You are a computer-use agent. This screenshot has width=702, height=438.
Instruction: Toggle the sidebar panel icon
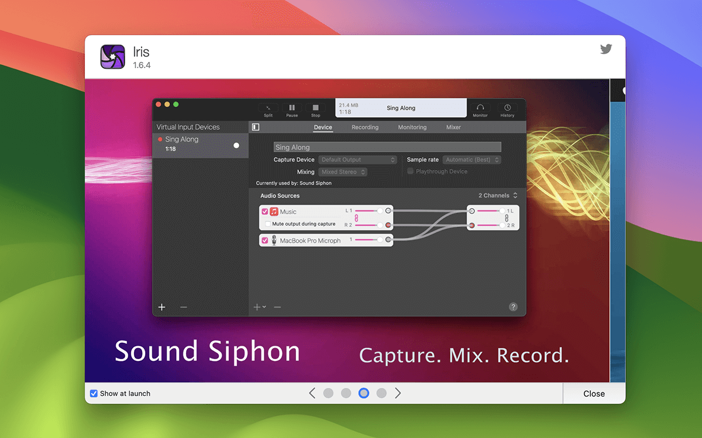(256, 127)
